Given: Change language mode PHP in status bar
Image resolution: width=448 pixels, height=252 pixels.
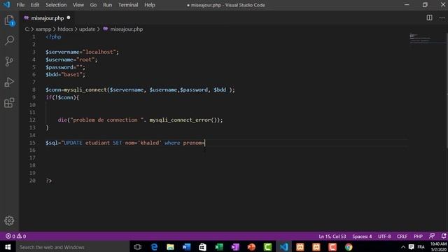Looking at the screenshot, I should pyautogui.click(x=418, y=237).
